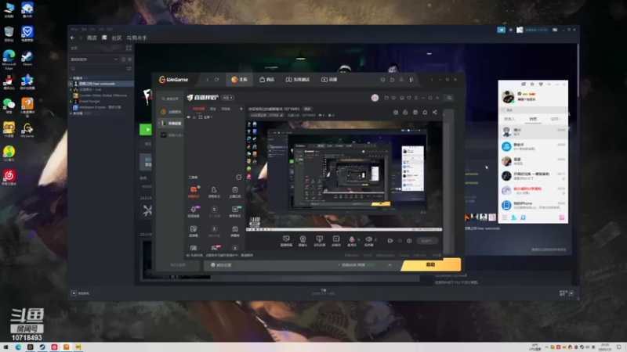Open the Steam library category filter dropdown
The height and width of the screenshot is (352, 627).
[94, 59]
